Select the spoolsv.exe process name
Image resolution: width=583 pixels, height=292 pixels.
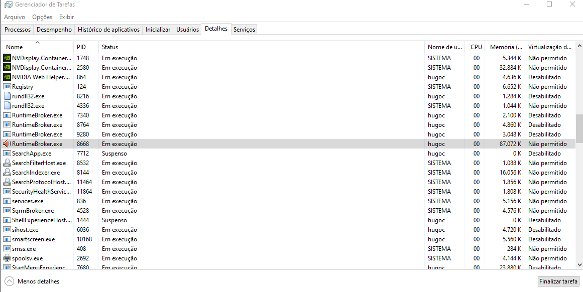click(x=28, y=258)
